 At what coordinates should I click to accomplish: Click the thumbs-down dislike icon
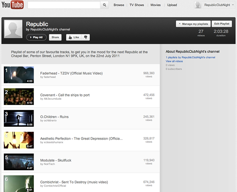coord(86,37)
